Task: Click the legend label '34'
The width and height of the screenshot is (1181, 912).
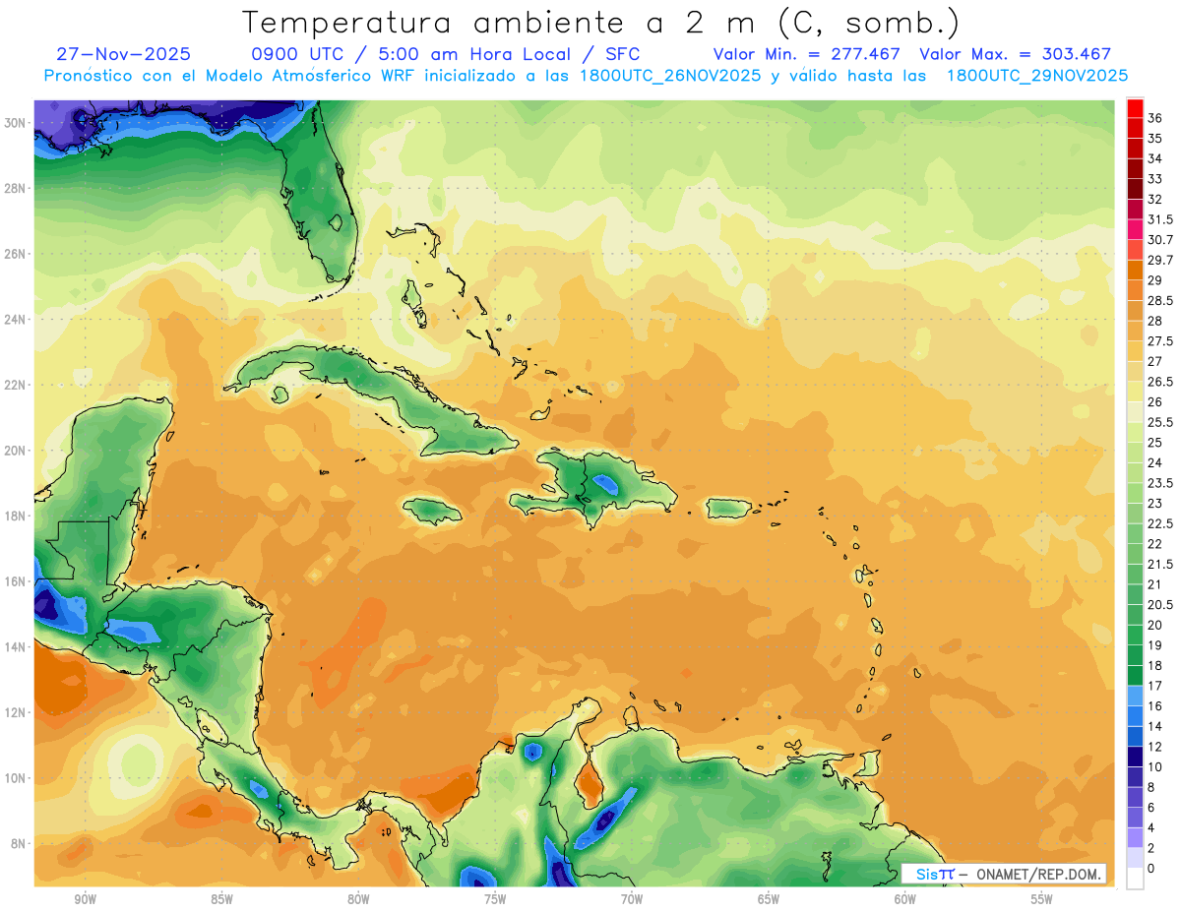Action: (x=1155, y=158)
